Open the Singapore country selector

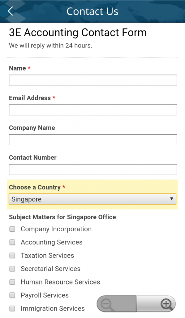[92, 199]
